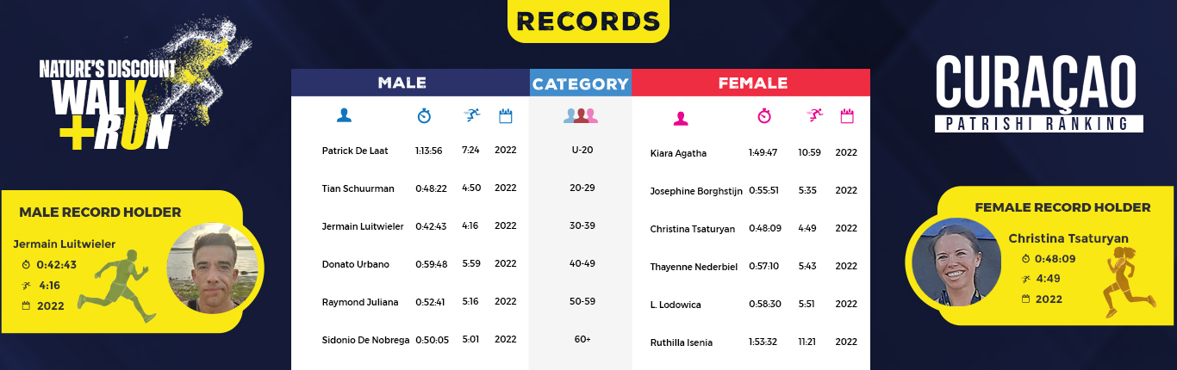Click the pink female person icon
This screenshot has height=370, width=1177.
click(681, 118)
